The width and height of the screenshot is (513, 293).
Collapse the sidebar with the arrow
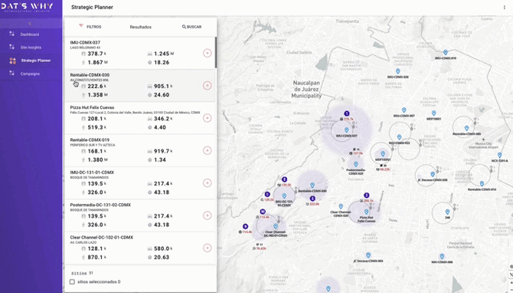click(30, 24)
